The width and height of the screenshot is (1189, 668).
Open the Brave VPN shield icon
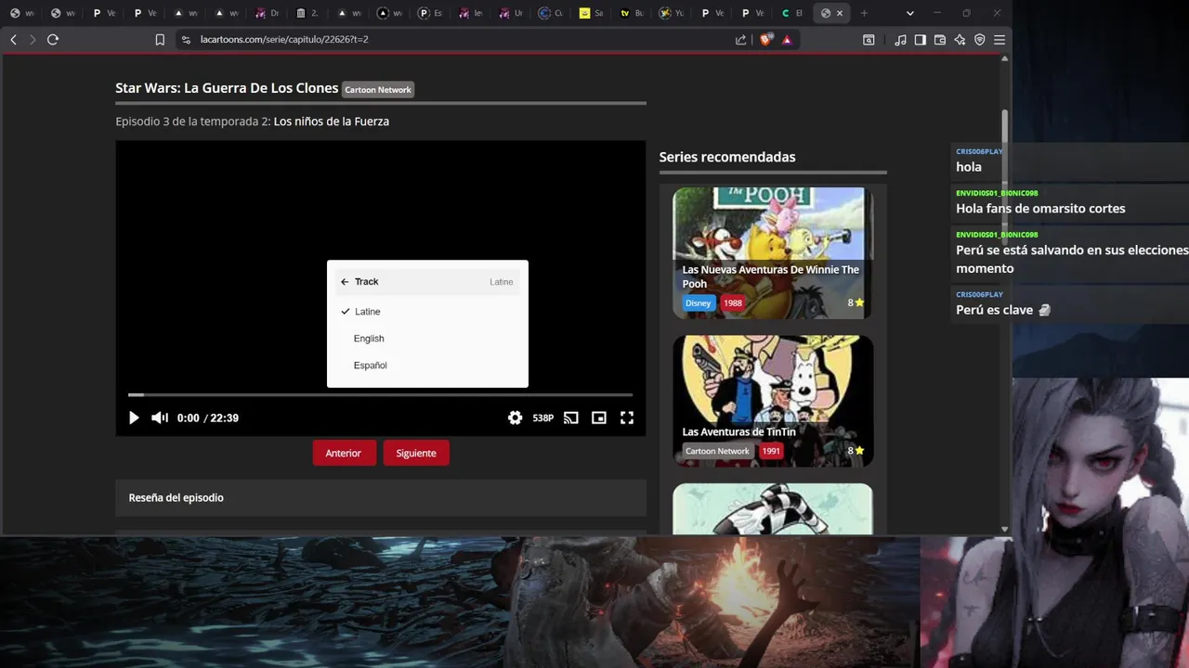979,40
